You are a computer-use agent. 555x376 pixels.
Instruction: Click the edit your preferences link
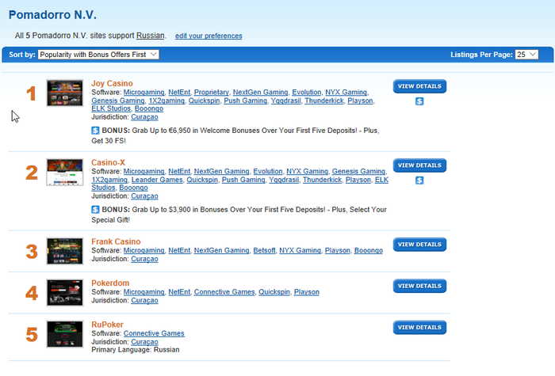click(x=209, y=36)
